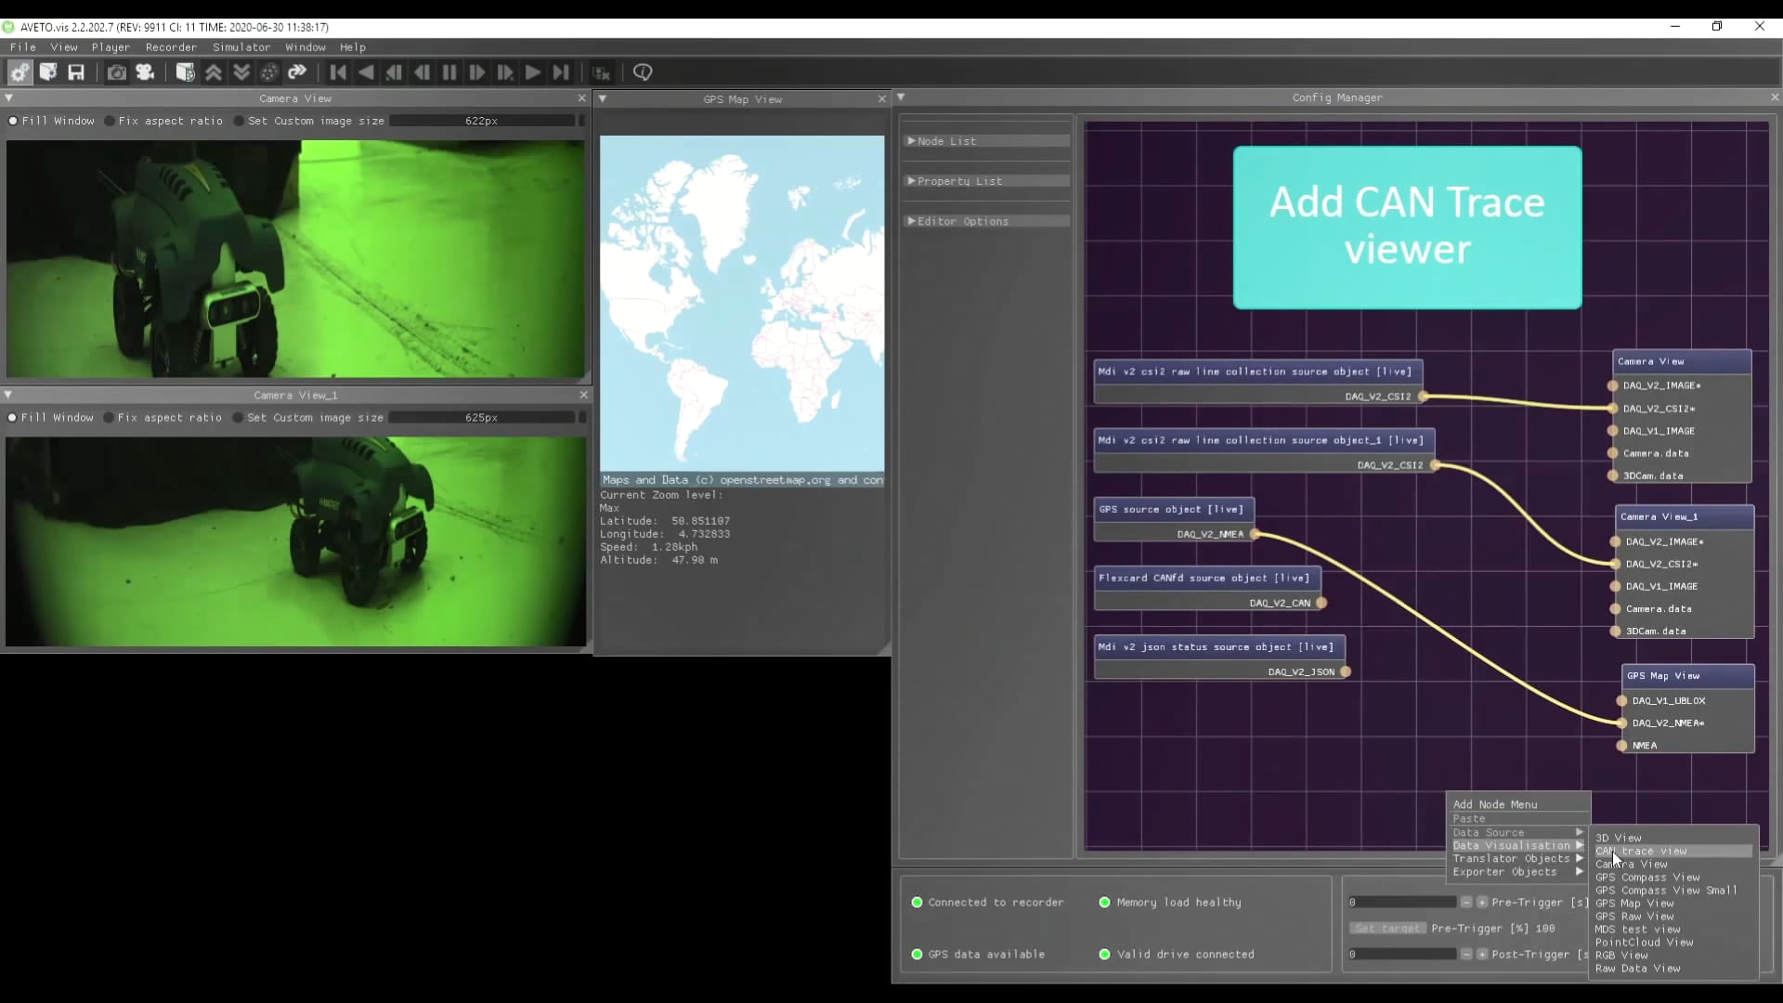The width and height of the screenshot is (1783, 1003).
Task: Jump to end with skip-to-end button
Action: click(561, 72)
